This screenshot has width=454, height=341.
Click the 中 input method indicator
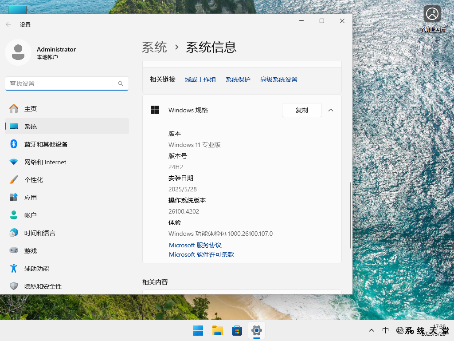coord(385,330)
